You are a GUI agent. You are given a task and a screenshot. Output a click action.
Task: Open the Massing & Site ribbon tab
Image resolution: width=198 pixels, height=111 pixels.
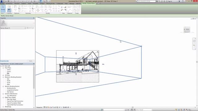(50, 4)
